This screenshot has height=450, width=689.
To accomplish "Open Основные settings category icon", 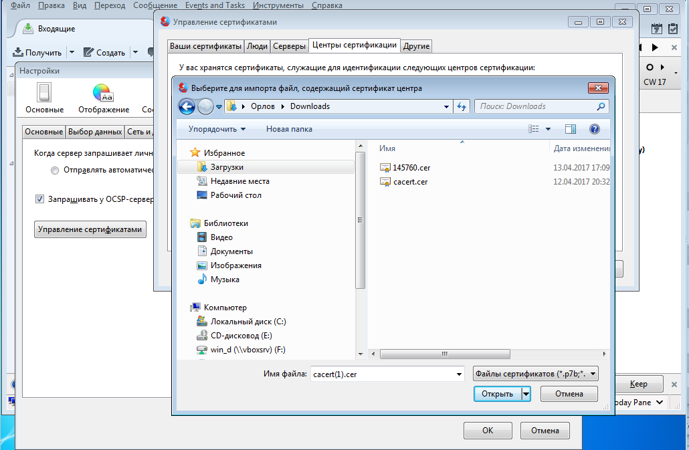I will click(x=44, y=98).
